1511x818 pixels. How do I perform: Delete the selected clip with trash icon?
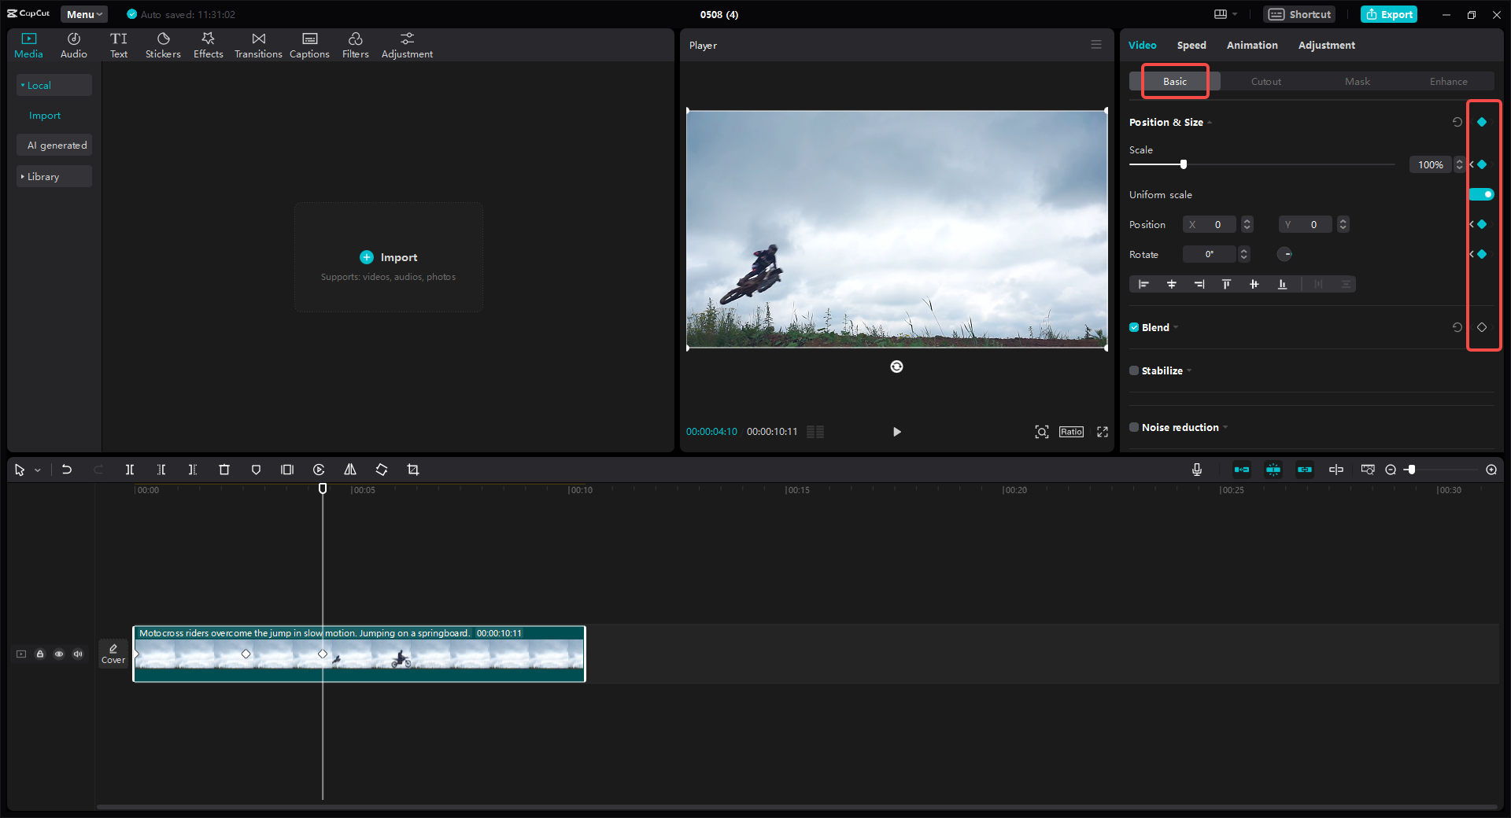pyautogui.click(x=224, y=470)
